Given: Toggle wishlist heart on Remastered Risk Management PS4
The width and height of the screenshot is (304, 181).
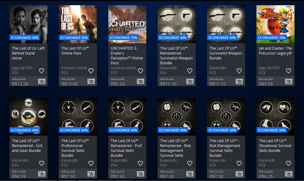Looking at the screenshot, I should pos(190,163).
